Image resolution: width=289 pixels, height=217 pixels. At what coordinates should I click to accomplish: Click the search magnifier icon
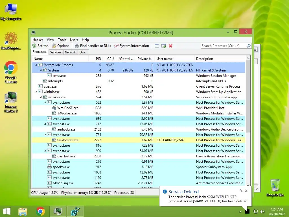pos(249,45)
